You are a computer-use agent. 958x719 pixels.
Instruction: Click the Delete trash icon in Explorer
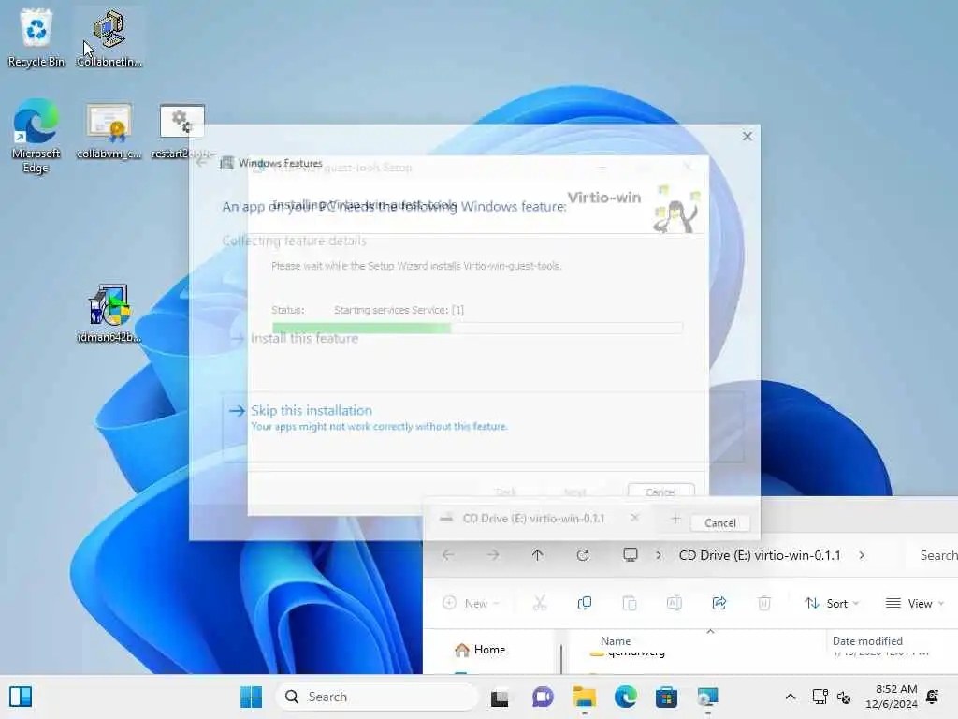764,604
